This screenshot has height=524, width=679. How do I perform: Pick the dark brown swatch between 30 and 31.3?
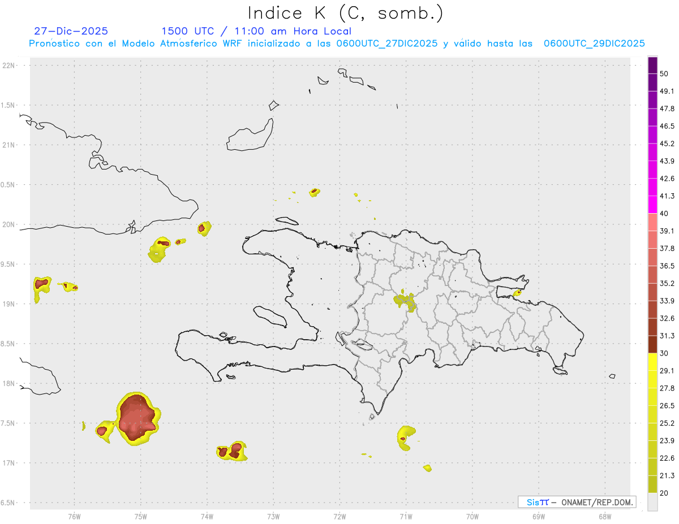tap(652, 344)
